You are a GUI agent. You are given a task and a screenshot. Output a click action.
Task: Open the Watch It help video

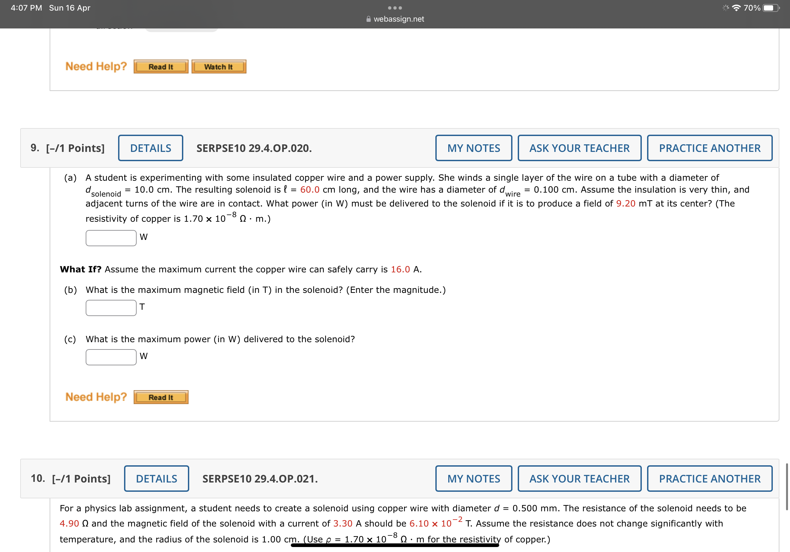(x=218, y=67)
